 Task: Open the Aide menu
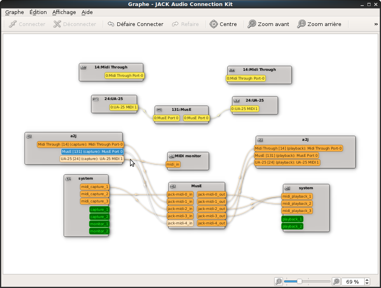(87, 12)
